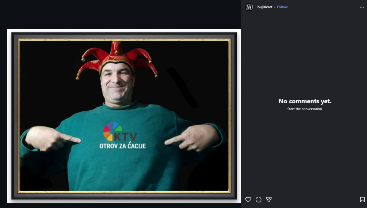Visit the bujisicart username link
Screen dimensions: 367x208
click(265, 7)
